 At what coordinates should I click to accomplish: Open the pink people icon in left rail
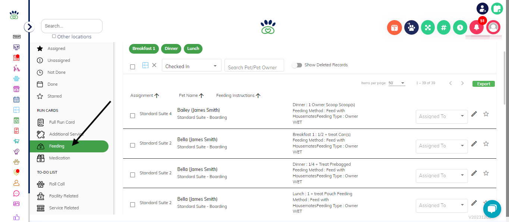click(16, 68)
